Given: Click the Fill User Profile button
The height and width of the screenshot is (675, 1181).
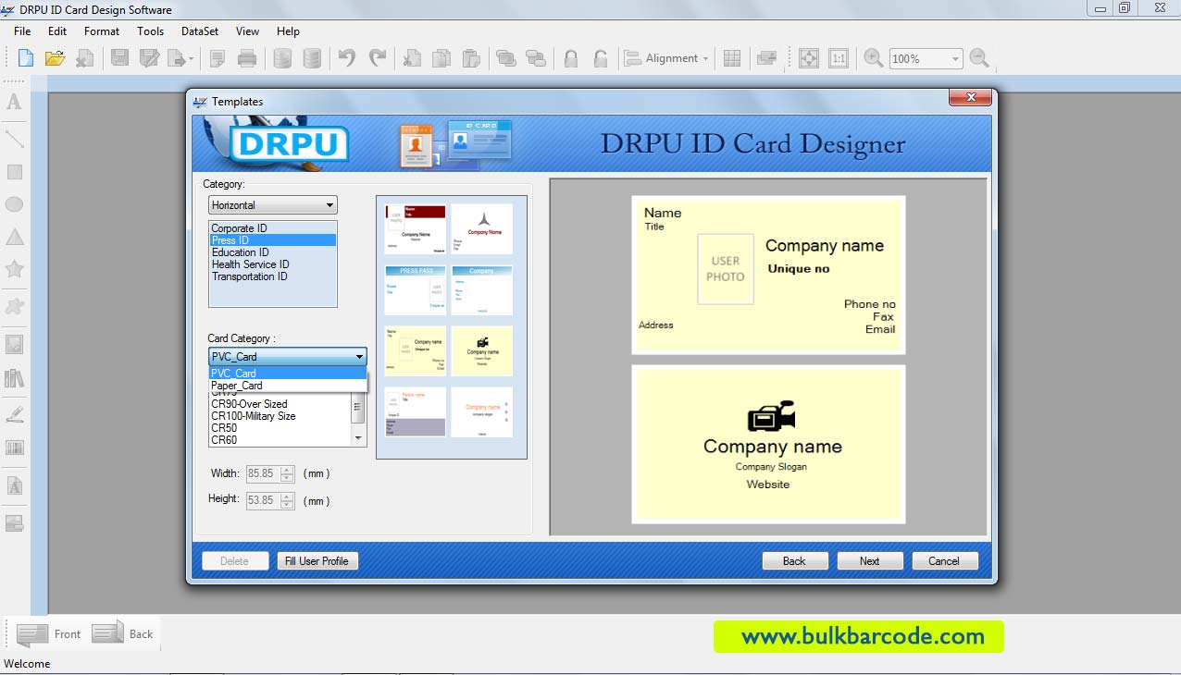Looking at the screenshot, I should (317, 561).
